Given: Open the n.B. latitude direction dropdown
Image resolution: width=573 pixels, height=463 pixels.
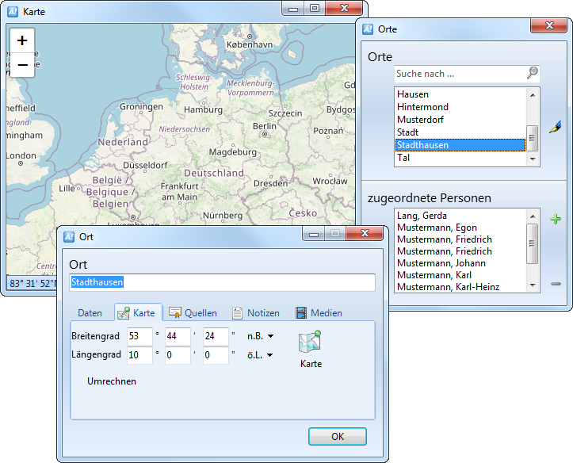Looking at the screenshot, I should [x=261, y=335].
